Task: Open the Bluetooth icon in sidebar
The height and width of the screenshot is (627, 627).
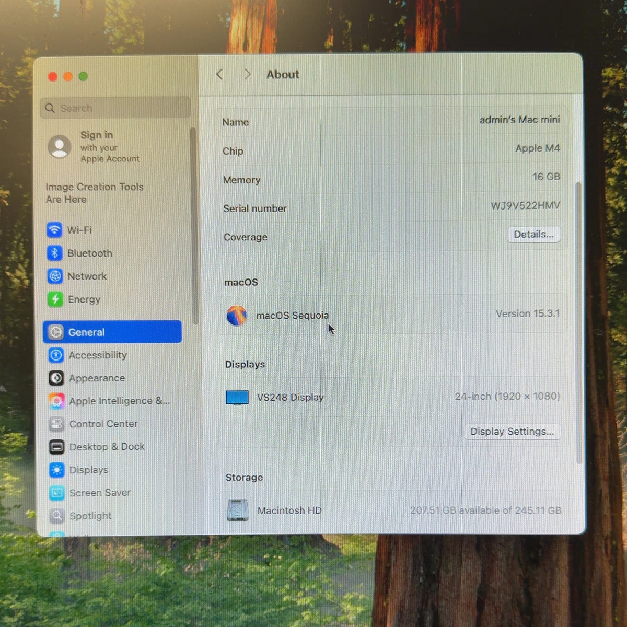Action: pos(55,253)
